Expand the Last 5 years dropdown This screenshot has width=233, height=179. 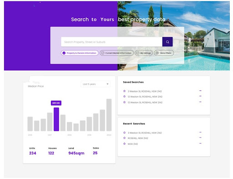pyautogui.click(x=96, y=84)
